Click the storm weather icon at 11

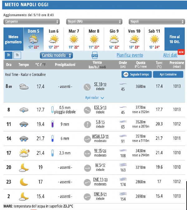pos(23,124)
